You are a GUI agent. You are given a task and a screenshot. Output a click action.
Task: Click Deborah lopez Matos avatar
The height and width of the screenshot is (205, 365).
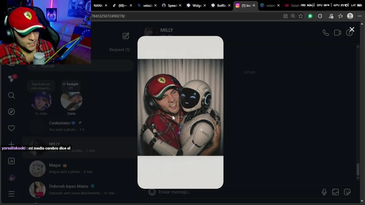37,190
